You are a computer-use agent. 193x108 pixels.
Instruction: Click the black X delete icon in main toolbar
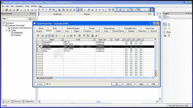tap(39, 10)
